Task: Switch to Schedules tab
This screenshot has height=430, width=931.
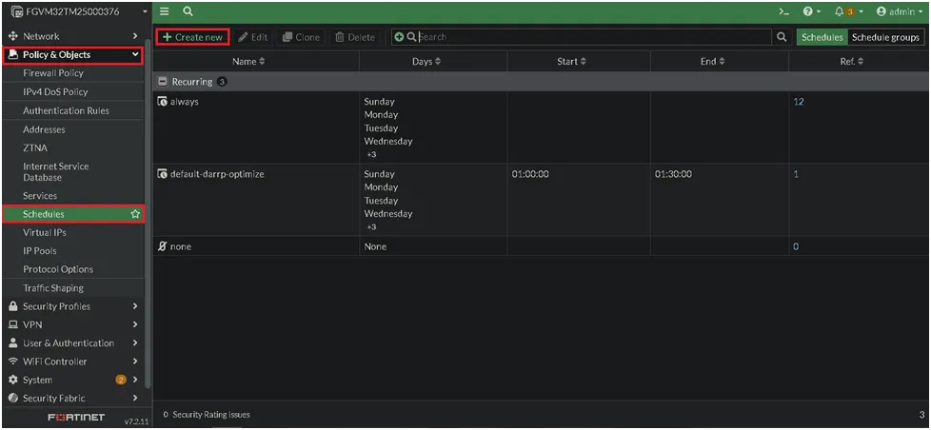Action: [x=822, y=37]
